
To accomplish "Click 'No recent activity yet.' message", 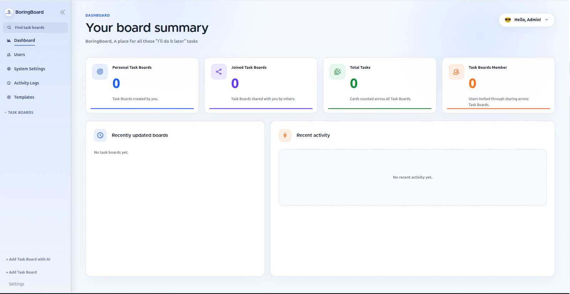I will pos(413,177).
